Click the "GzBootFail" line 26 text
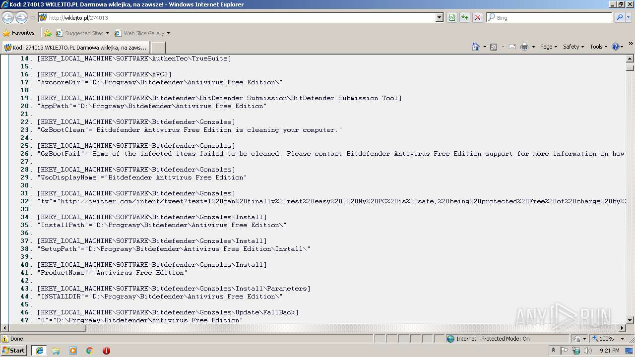Viewport: 635px width, 357px height. coord(331,154)
